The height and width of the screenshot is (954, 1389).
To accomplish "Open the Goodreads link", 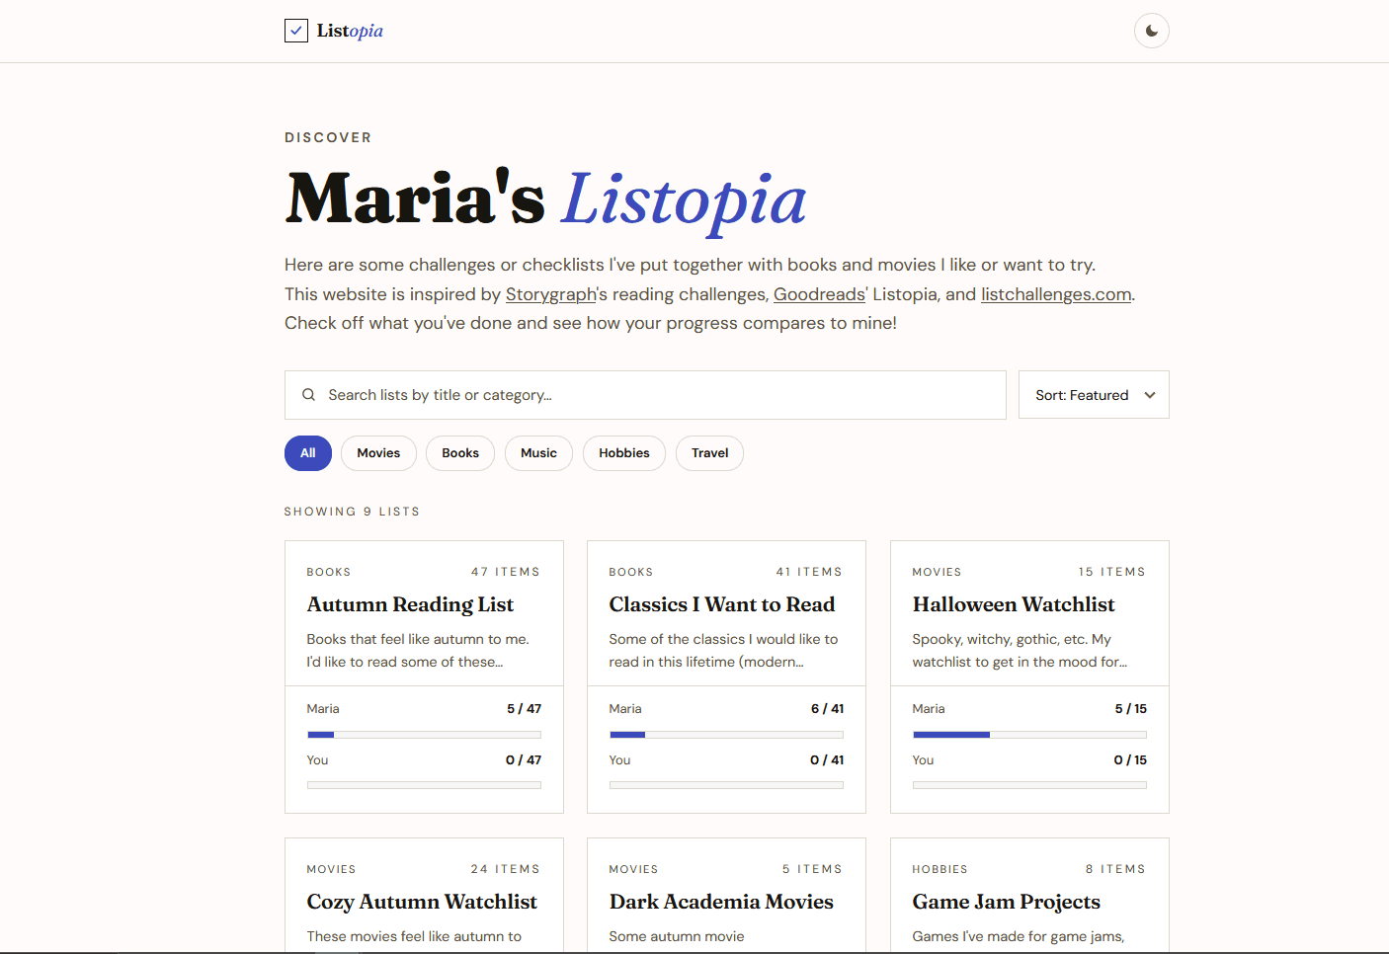I will pos(819,294).
